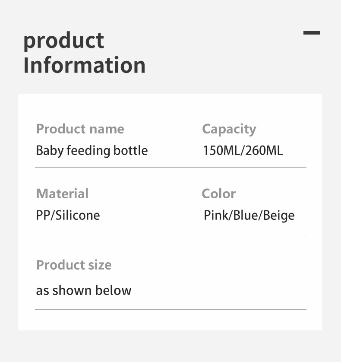Click the word 'Silicone' in material value

78,215
